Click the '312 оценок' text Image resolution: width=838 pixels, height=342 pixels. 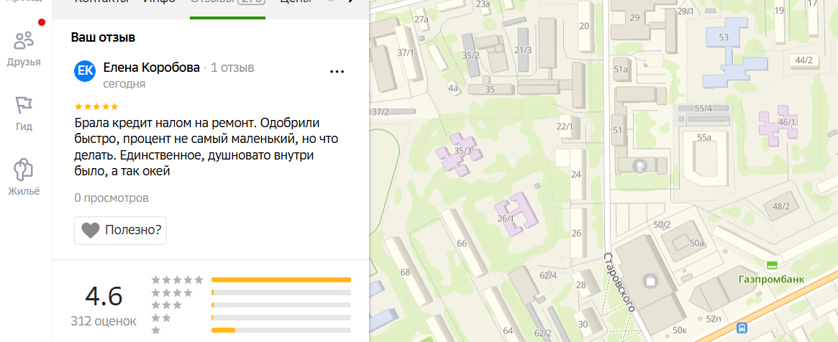tap(104, 321)
